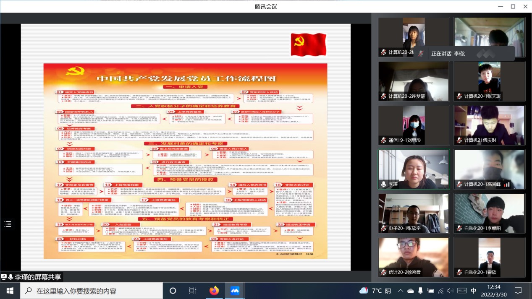Screen dimensions: 532x299
Task: Open the 7°C 阴 weather widget
Action: 376,291
